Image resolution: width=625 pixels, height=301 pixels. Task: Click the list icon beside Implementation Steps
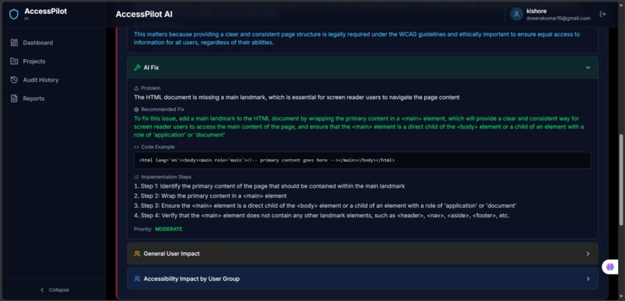click(136, 177)
